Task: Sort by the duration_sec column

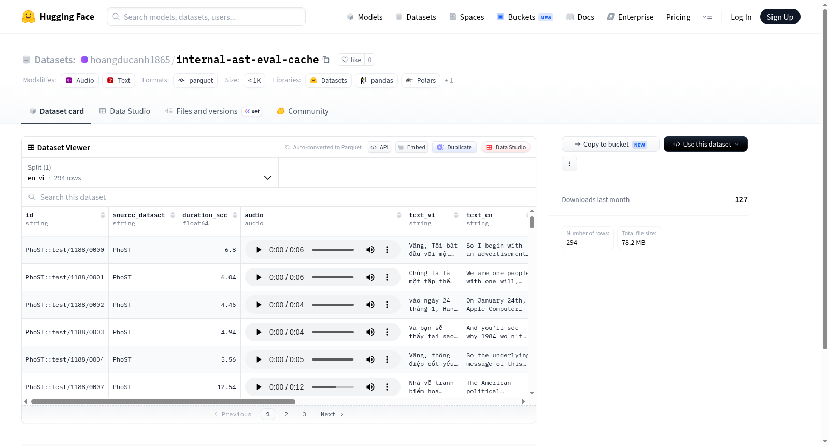Action: click(x=235, y=215)
